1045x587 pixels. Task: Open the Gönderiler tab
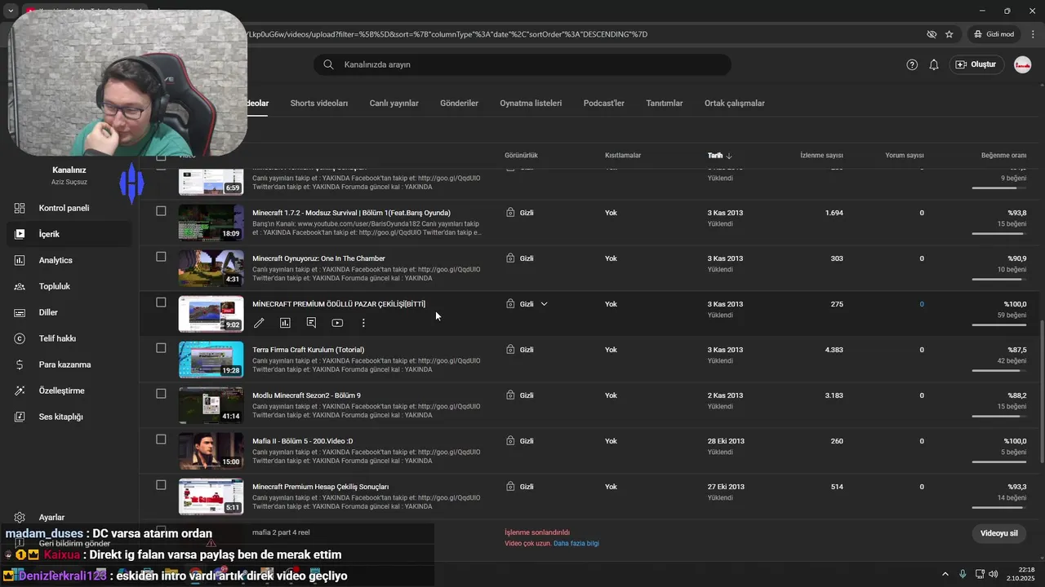point(459,104)
